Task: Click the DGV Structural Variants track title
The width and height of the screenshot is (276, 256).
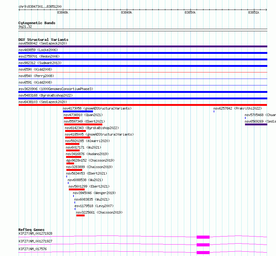Action: tap(43, 40)
